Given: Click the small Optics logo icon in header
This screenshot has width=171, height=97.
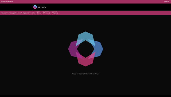Looking at the screenshot, I should click(x=35, y=7).
